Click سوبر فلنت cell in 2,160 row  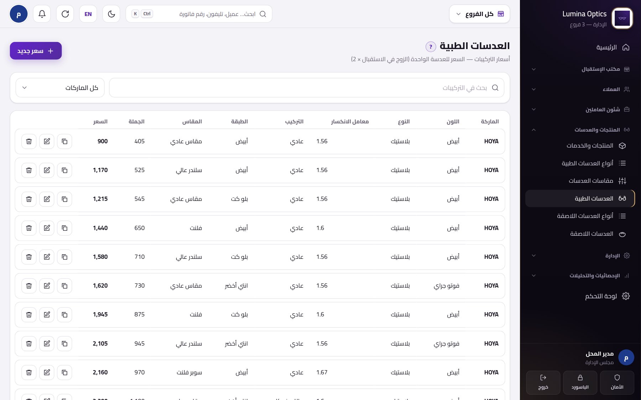[x=189, y=372]
